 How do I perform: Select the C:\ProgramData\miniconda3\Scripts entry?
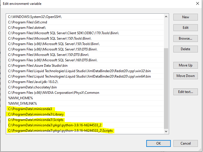pyautogui.click(x=85, y=120)
